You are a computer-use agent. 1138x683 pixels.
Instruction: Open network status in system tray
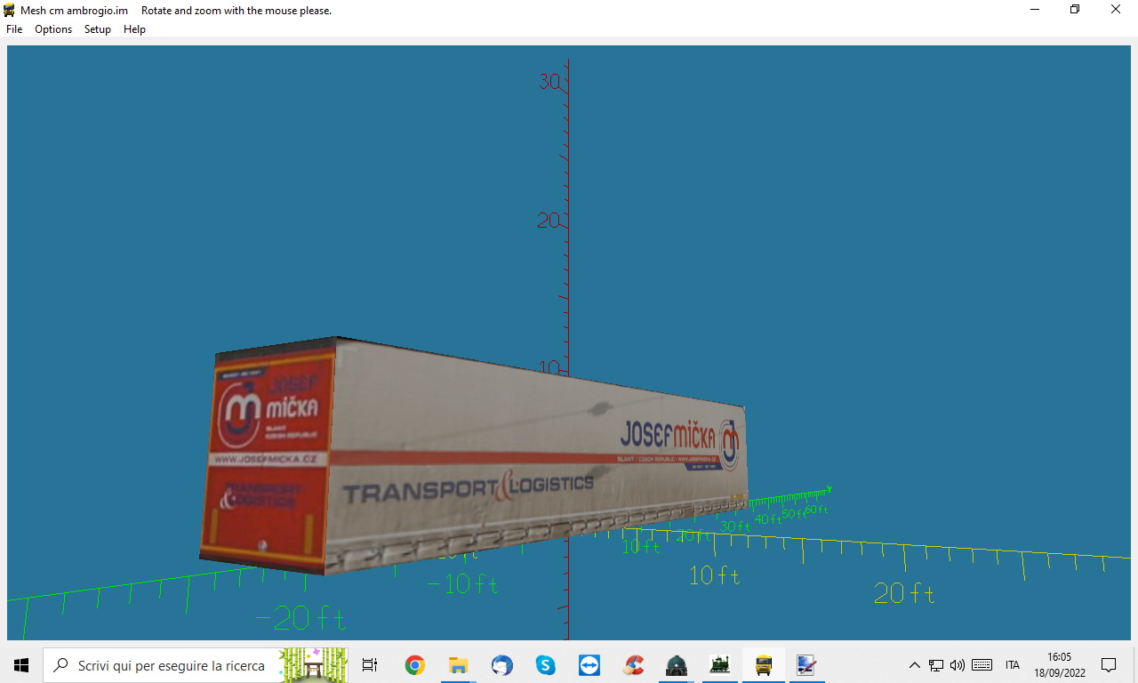[936, 665]
